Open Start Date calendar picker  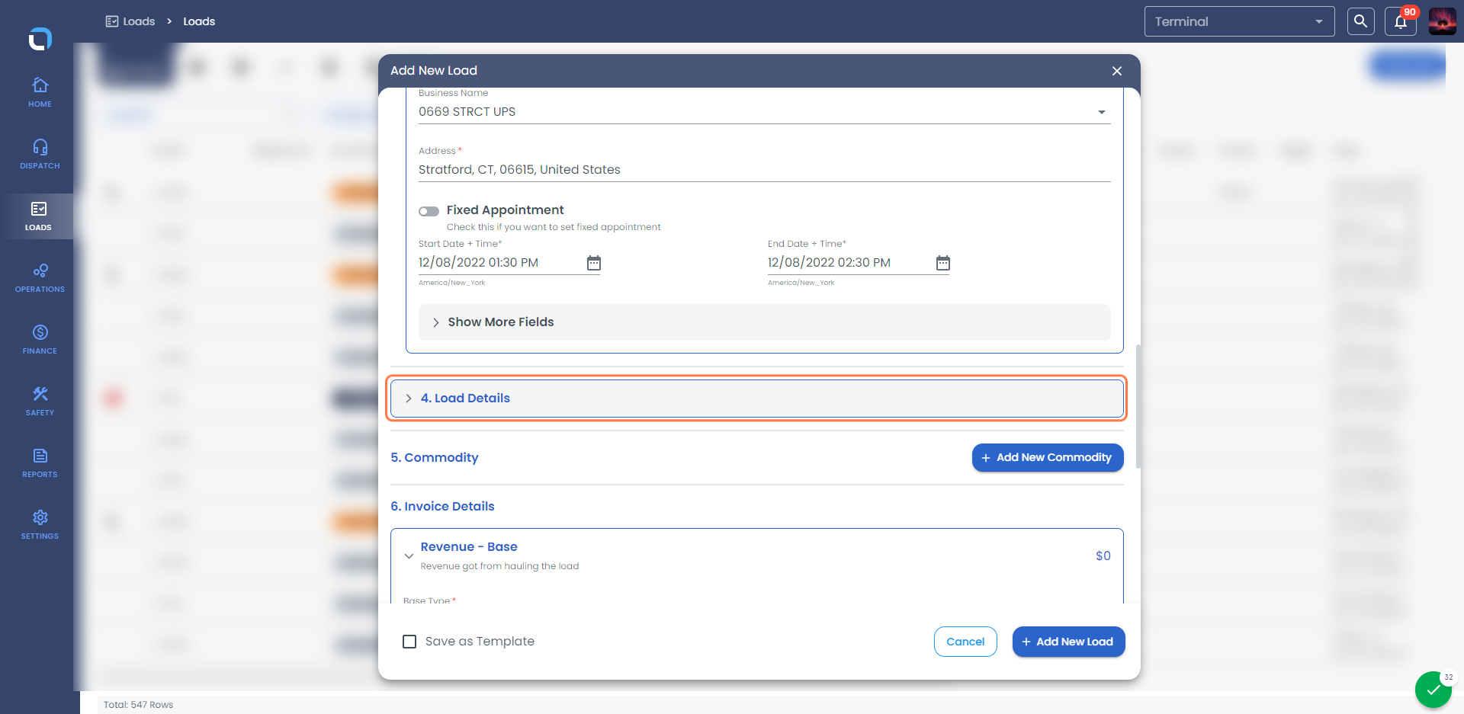[594, 263]
